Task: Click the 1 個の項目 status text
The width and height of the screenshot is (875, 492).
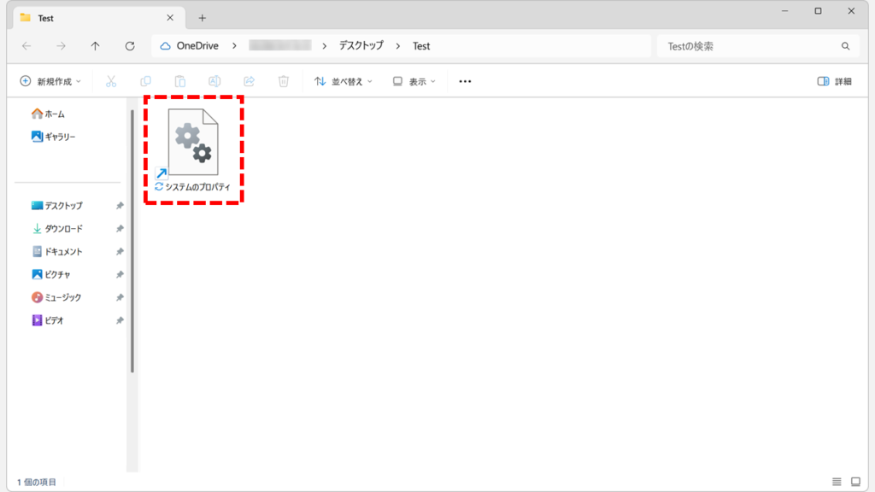Action: point(36,482)
